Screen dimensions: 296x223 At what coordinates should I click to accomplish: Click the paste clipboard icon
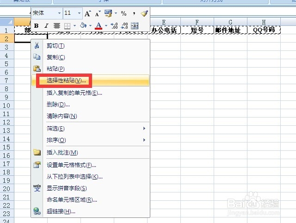(37, 68)
